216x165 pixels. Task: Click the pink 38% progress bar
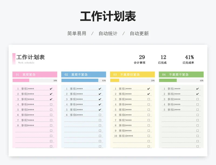(35, 80)
